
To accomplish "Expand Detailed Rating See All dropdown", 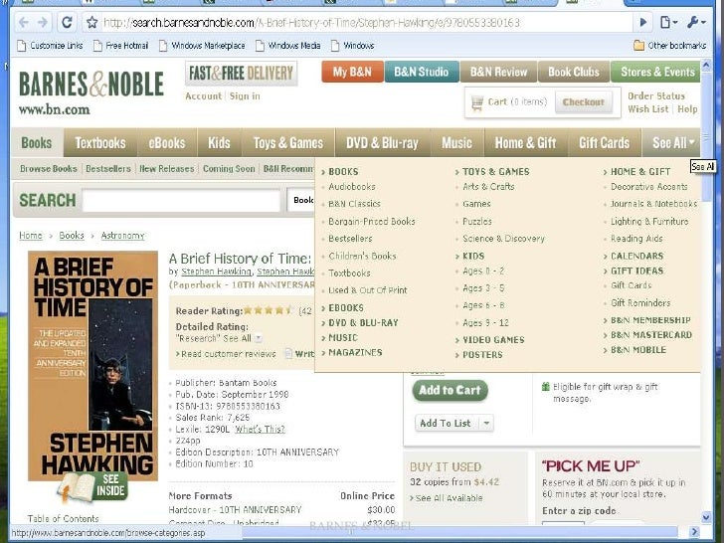I will (x=259, y=338).
